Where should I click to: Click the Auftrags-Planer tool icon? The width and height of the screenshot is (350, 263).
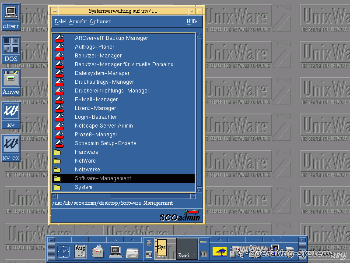point(59,47)
